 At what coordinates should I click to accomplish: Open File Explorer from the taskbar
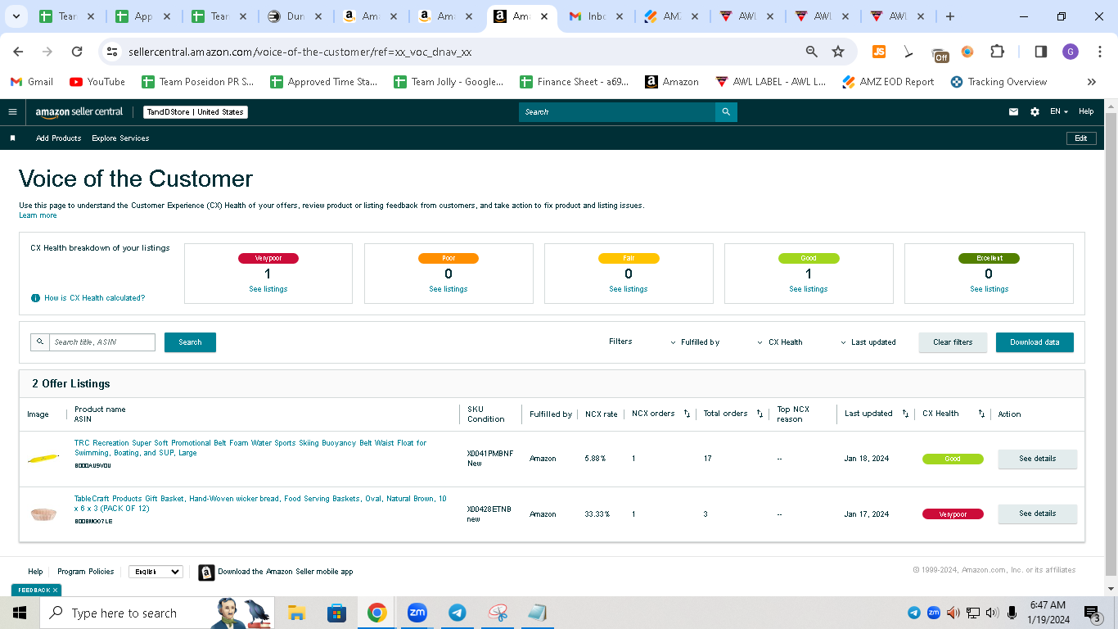click(296, 613)
